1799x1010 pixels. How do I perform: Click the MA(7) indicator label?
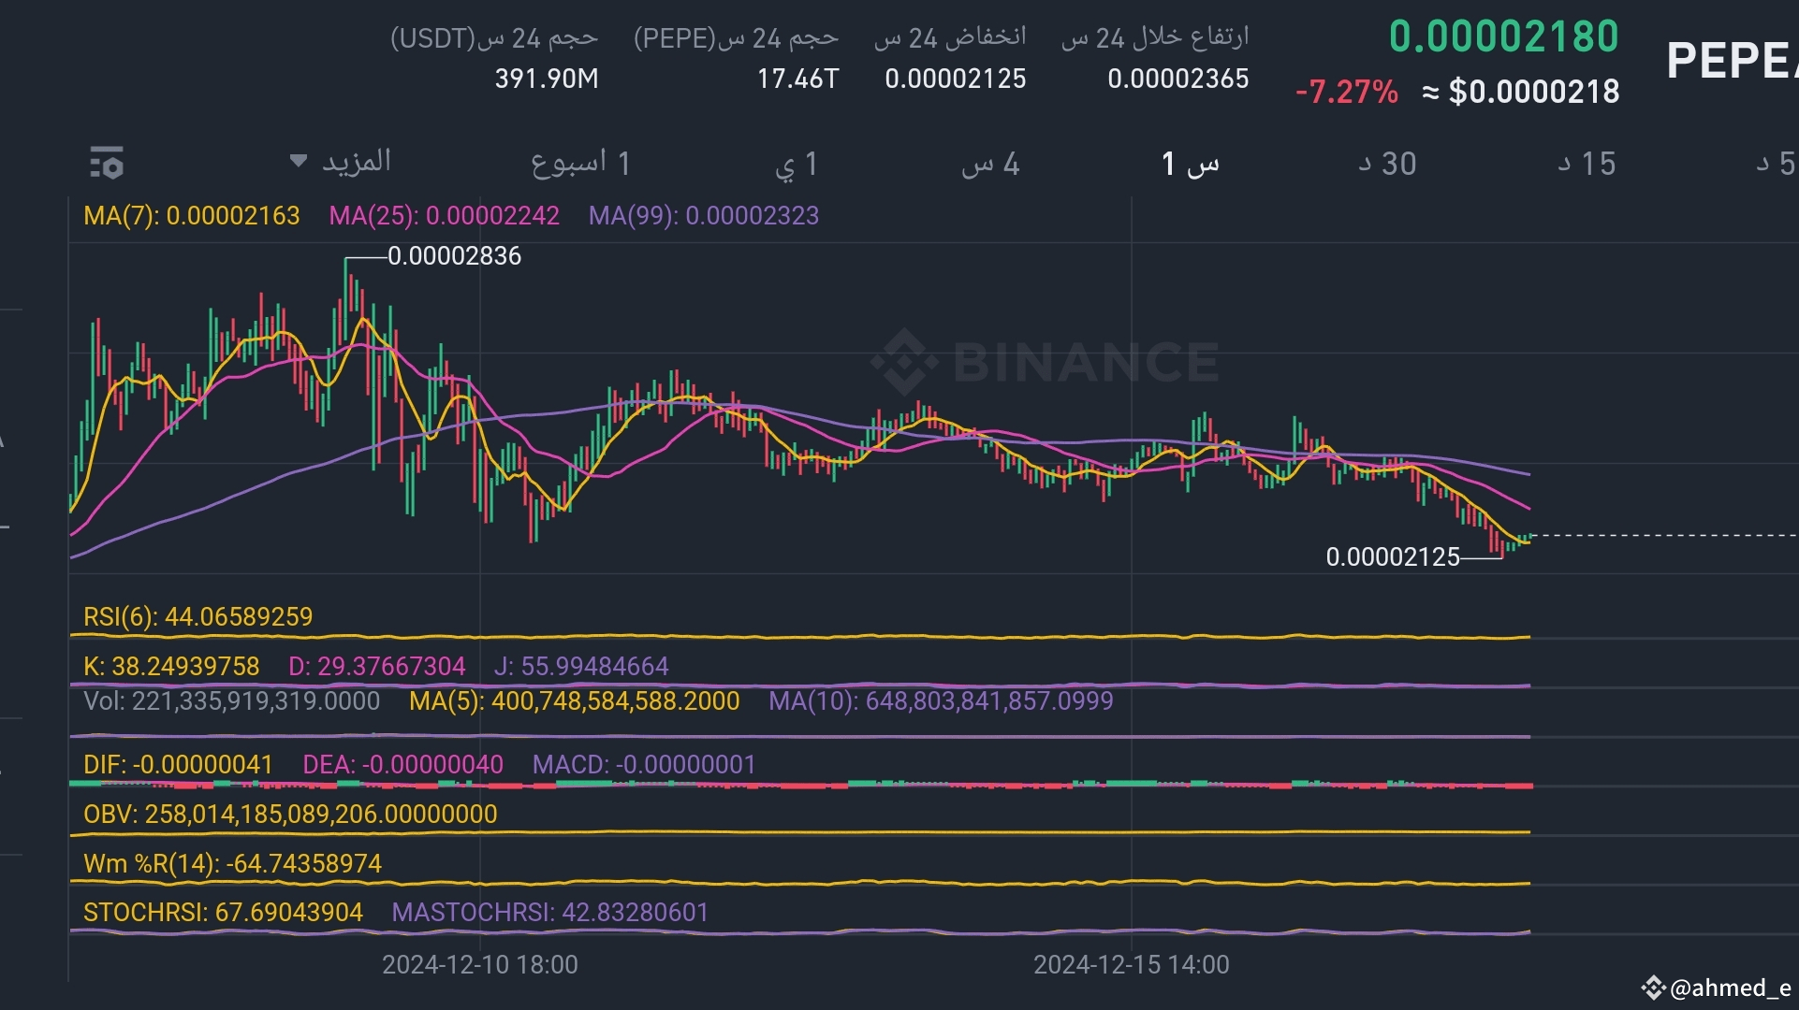pos(191,215)
